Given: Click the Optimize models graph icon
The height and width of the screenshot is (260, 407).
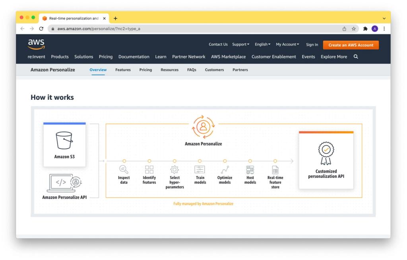Looking at the screenshot, I should (x=225, y=170).
